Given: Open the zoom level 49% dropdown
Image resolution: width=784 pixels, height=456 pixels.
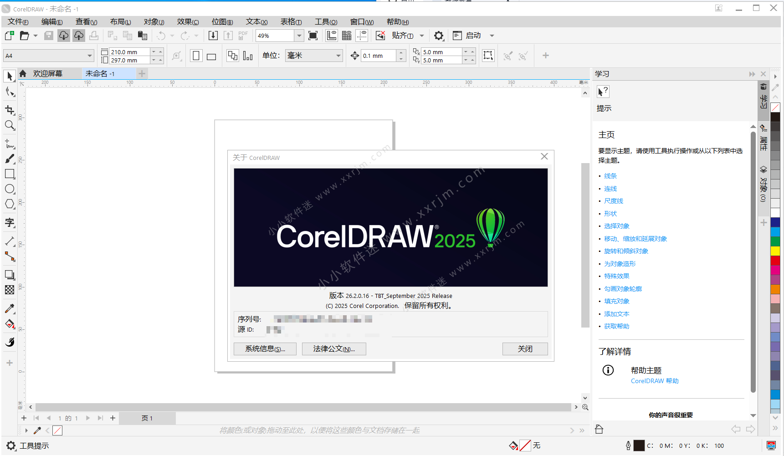Looking at the screenshot, I should (x=299, y=36).
